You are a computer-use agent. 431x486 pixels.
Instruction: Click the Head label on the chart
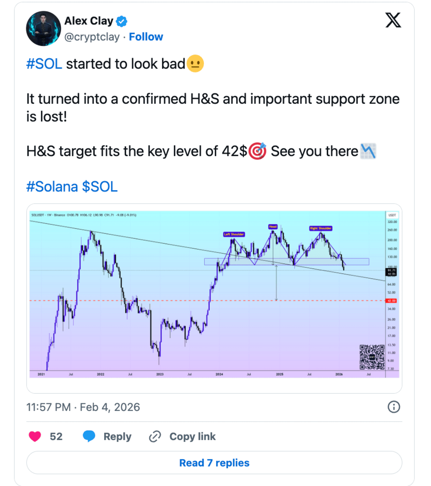pyautogui.click(x=273, y=227)
